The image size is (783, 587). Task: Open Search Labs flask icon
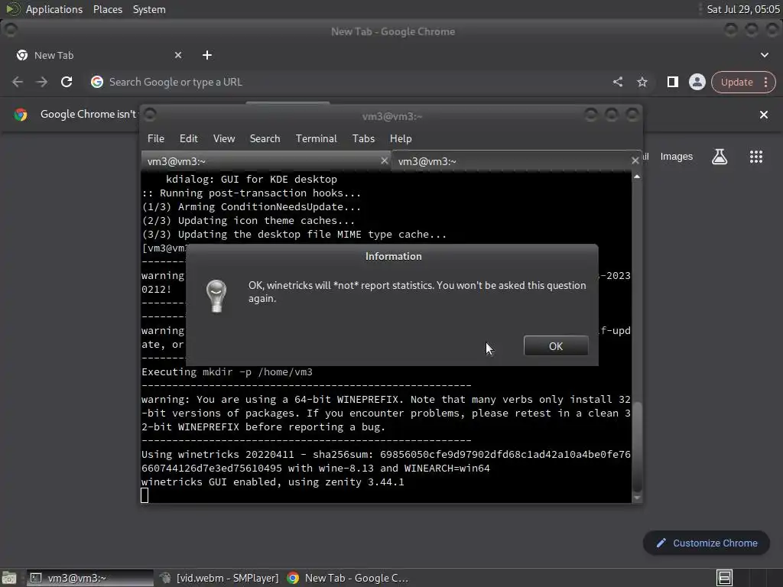tap(720, 157)
